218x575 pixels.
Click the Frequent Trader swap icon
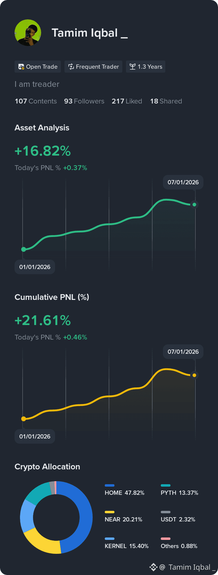(71, 67)
